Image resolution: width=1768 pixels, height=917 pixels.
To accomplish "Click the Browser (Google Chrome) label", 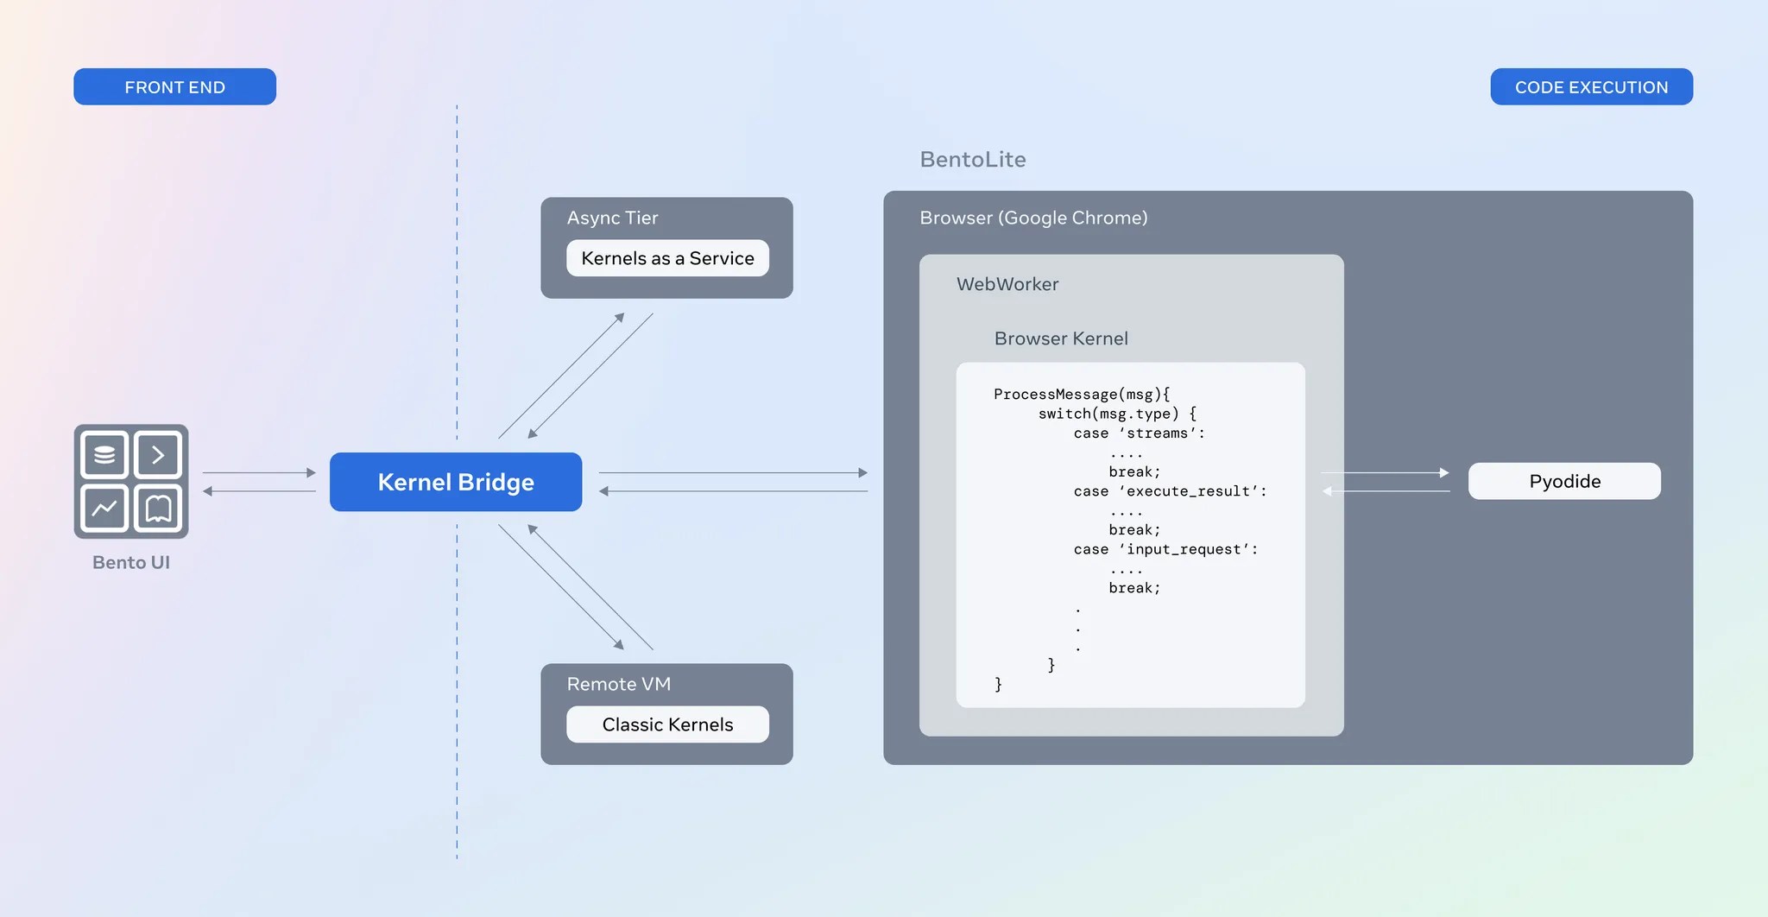I will pos(1033,218).
